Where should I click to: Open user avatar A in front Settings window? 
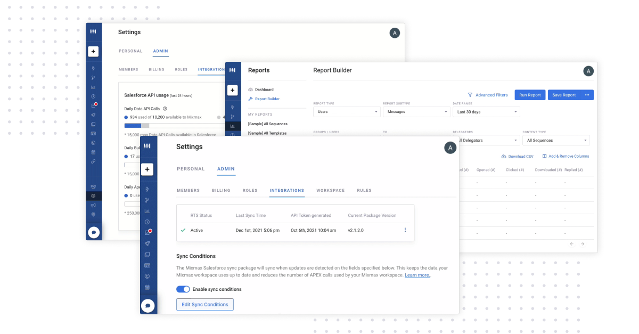450,148
